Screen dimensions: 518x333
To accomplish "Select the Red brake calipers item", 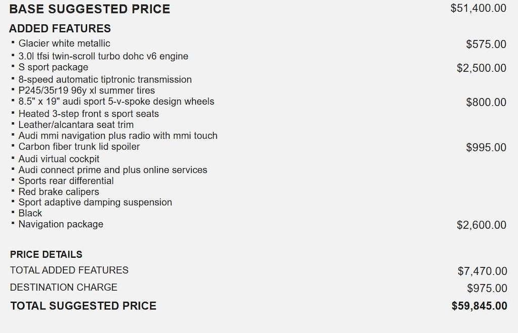I will click(x=59, y=192).
